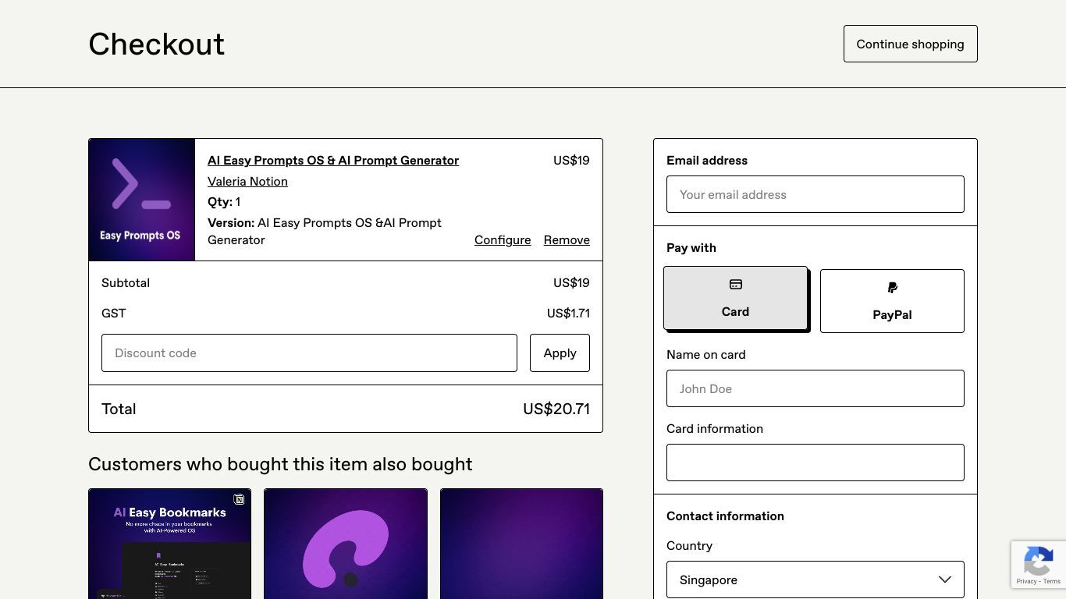Open the AI Easy Prompts OS product title link
The width and height of the screenshot is (1066, 599).
tap(333, 160)
